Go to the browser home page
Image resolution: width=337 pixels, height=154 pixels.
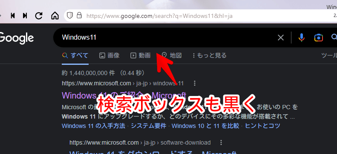55,16
